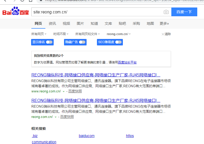Switch to the 知道 tab
The height and width of the screenshot is (144, 204).
point(94,23)
